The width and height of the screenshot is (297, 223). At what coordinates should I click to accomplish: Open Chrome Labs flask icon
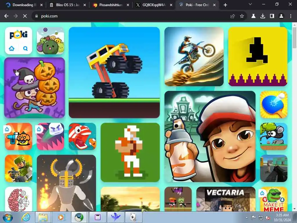click(x=253, y=16)
